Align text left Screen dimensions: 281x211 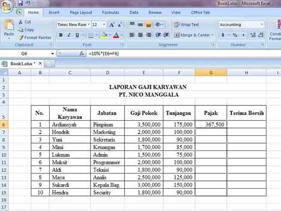[132, 35]
